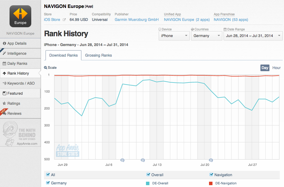
Task: Open the NAVIGON (53 apps) franchise link
Action: point(231,20)
